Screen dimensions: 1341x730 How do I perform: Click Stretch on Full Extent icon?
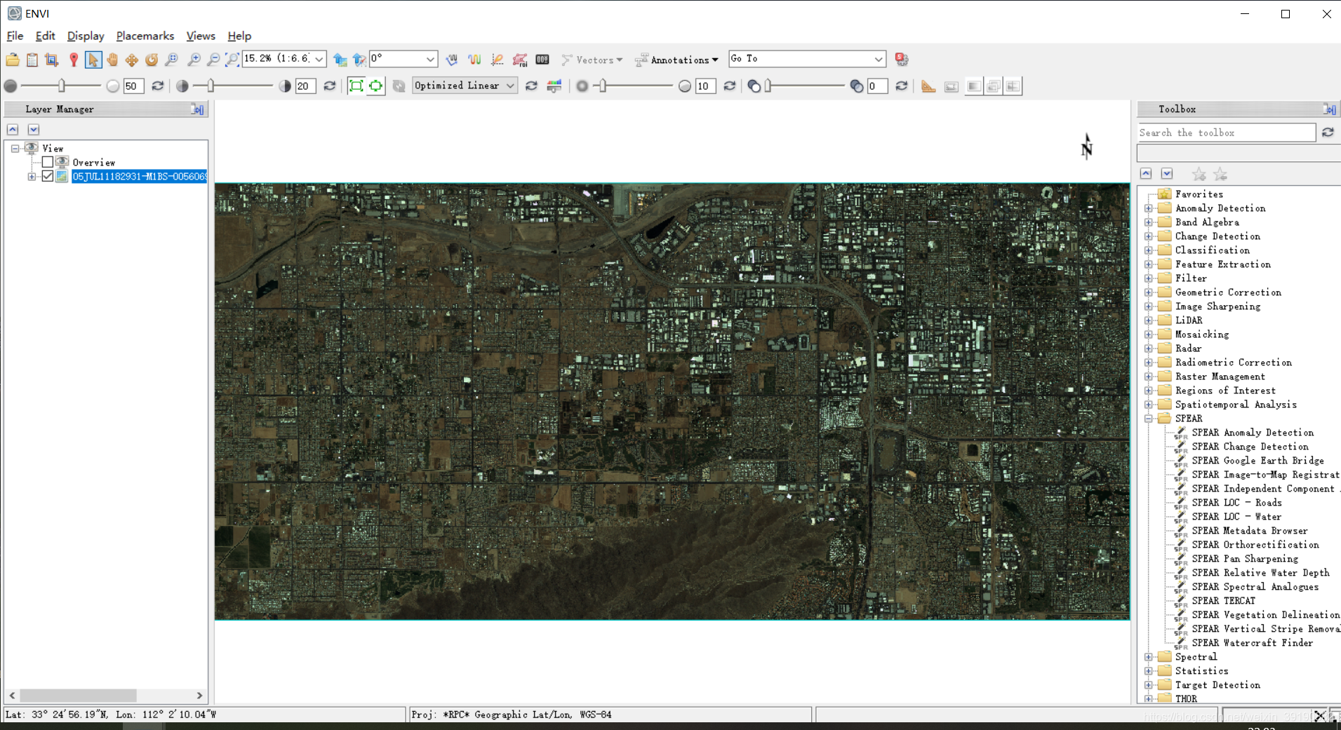(356, 86)
